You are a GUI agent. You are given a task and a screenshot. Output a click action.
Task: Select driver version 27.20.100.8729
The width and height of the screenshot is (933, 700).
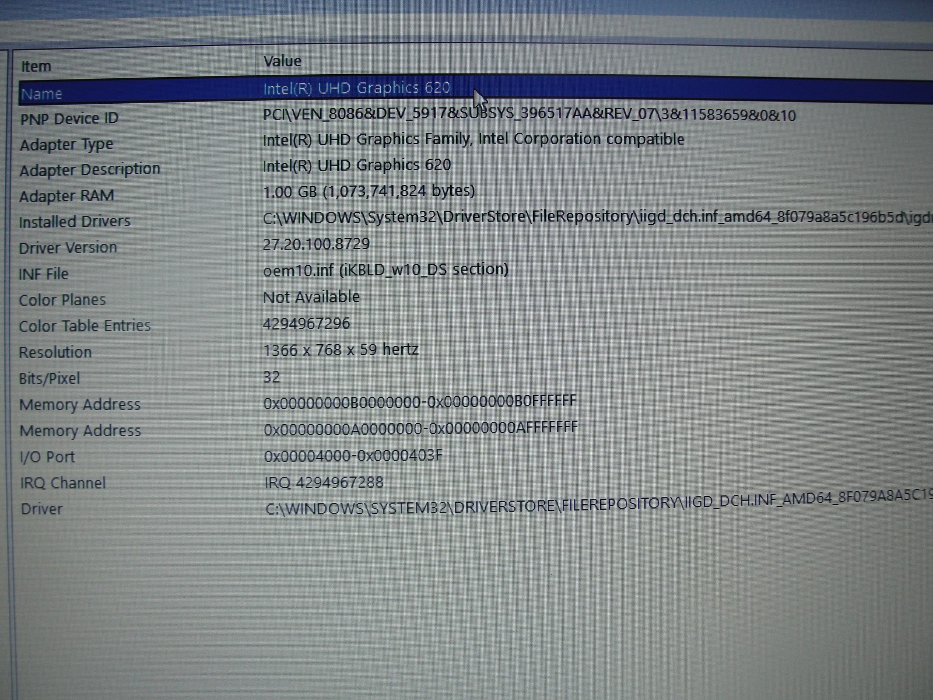(x=316, y=244)
